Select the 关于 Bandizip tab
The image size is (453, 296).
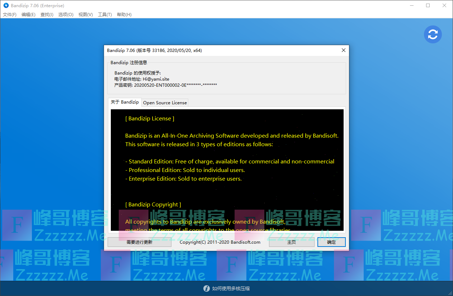[x=124, y=102]
